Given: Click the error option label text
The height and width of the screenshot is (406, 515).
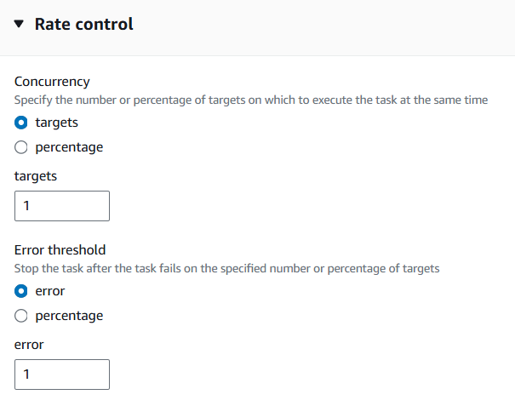Looking at the screenshot, I should [x=49, y=291].
